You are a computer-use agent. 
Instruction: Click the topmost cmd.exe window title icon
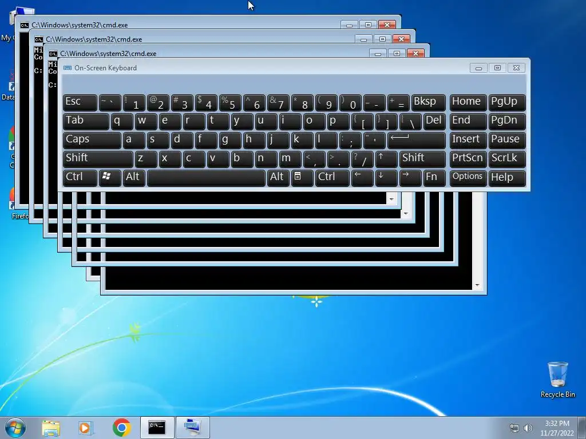click(24, 25)
